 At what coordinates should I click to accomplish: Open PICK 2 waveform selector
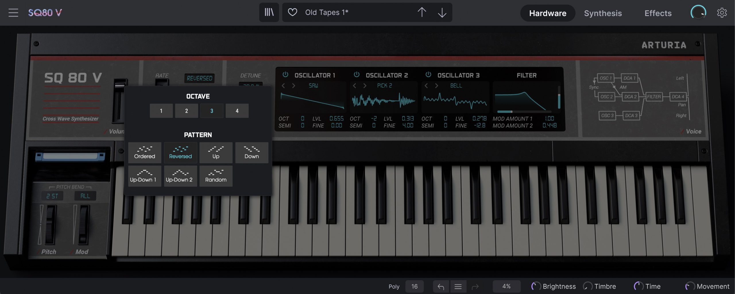coord(384,86)
